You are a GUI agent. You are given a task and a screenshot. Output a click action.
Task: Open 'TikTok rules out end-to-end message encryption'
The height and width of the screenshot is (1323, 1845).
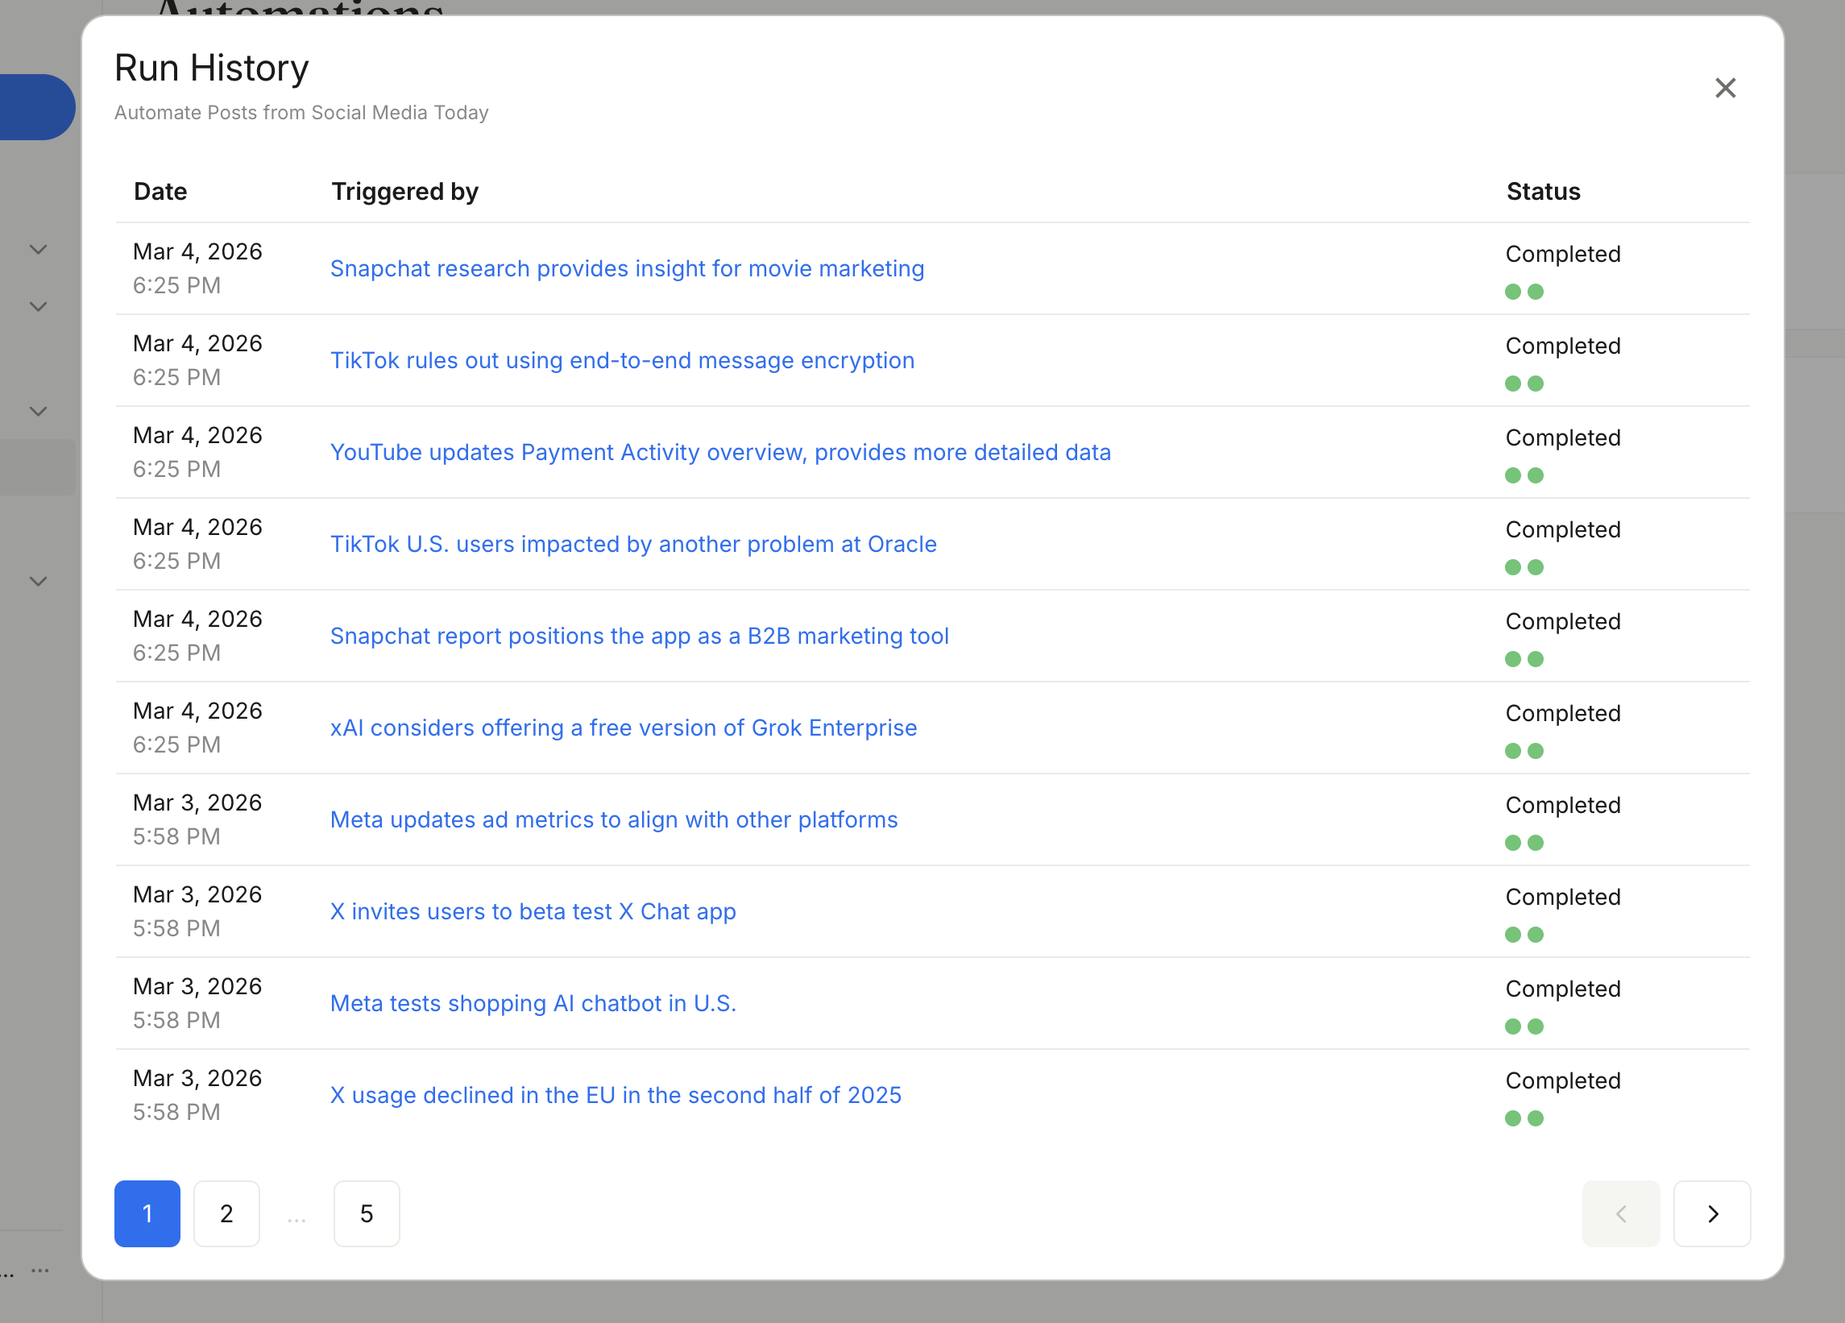(x=621, y=360)
